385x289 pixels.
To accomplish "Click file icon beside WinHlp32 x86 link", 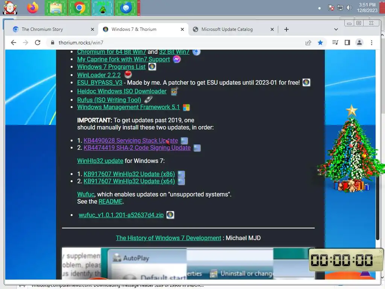I will [x=181, y=174].
